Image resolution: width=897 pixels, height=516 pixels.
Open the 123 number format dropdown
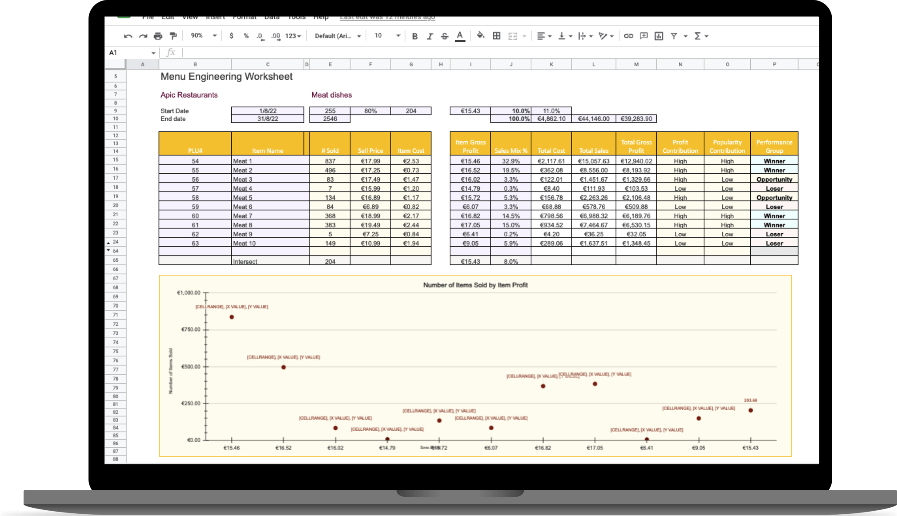click(293, 36)
